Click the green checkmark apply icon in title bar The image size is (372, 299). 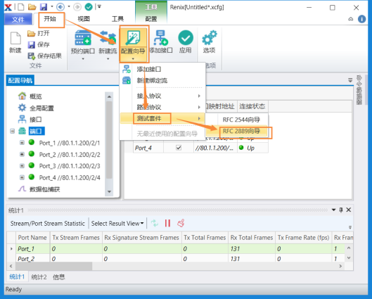pyautogui.click(x=89, y=7)
